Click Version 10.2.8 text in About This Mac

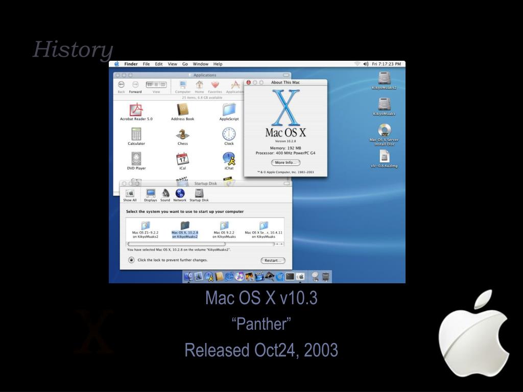[285, 141]
